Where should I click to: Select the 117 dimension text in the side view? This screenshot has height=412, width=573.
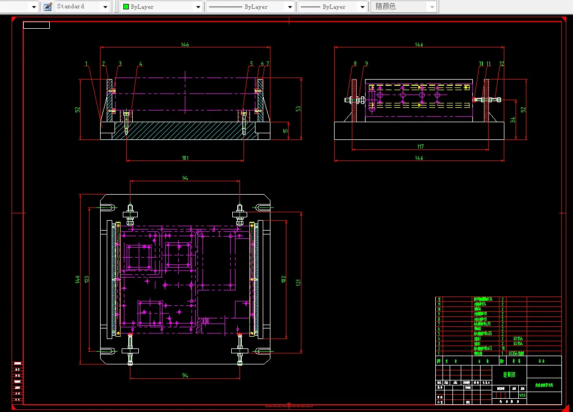[x=420, y=147]
